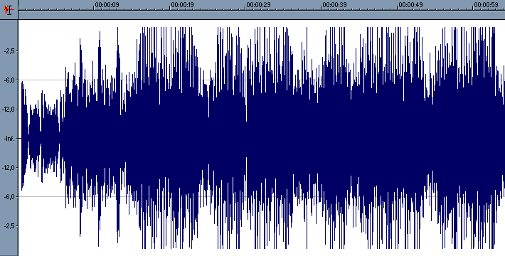The height and width of the screenshot is (256, 505).
Task: Select the 00:00:29 time ruler label
Action: click(259, 5)
